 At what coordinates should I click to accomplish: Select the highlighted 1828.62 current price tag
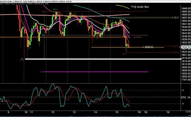[x=186, y=47]
